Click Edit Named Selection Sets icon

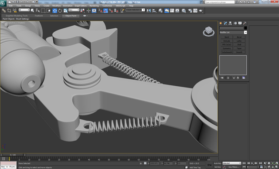click(x=122, y=10)
